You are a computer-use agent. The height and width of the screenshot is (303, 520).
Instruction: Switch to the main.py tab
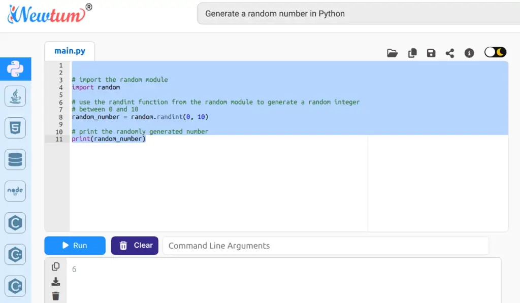point(70,50)
